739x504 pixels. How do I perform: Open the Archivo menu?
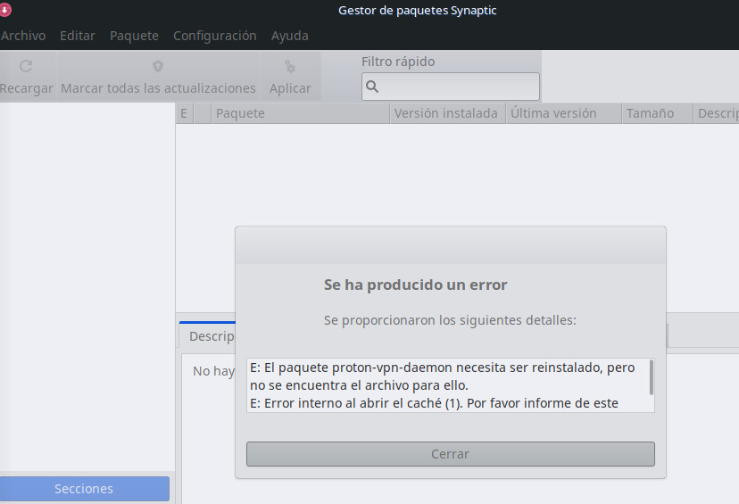[23, 36]
